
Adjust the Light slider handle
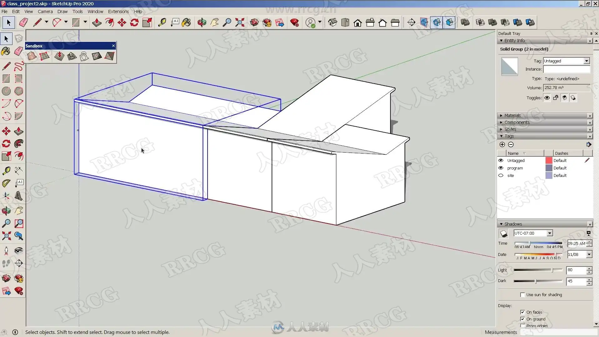tap(552, 270)
